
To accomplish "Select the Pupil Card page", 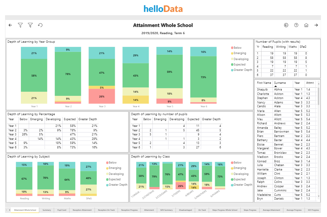I will click(62, 210).
